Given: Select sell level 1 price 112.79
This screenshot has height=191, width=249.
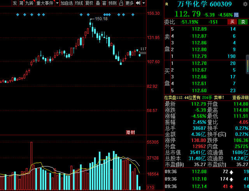Looking at the screenshot, I should pos(199,56).
